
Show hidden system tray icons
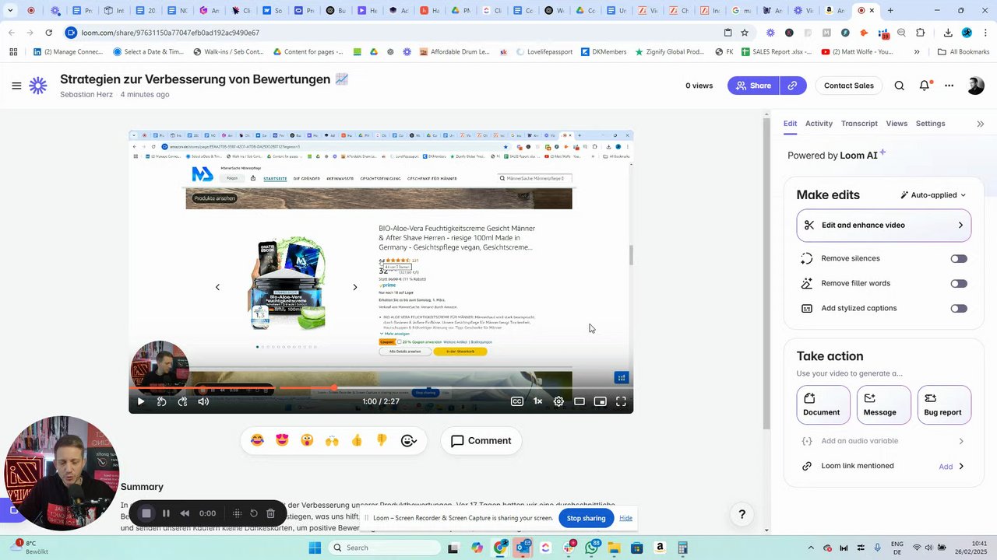pos(811,548)
